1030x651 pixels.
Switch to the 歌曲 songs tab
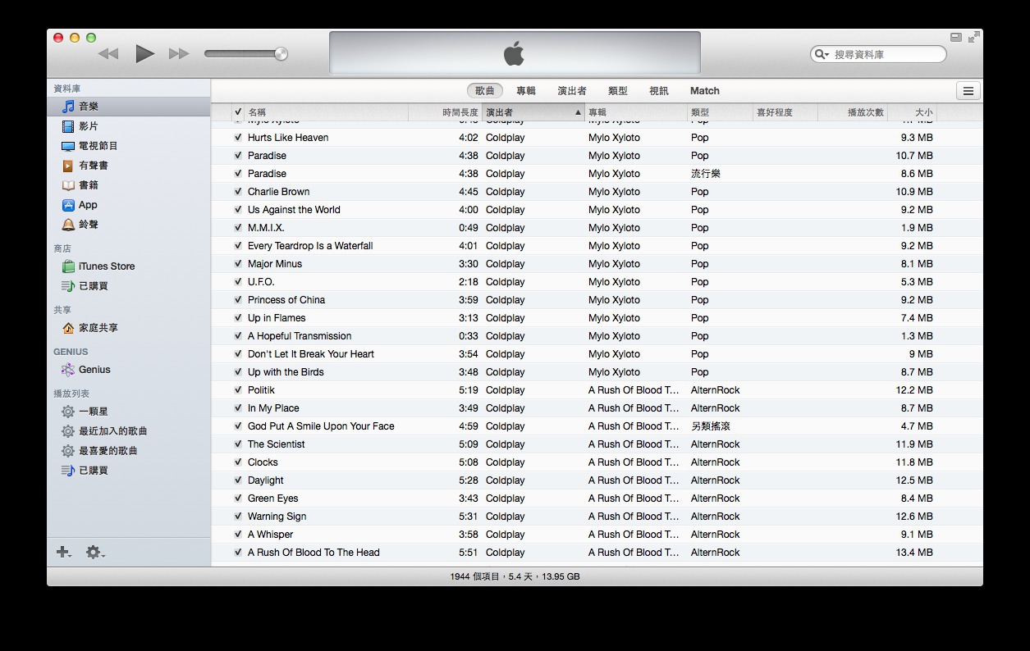(x=485, y=91)
